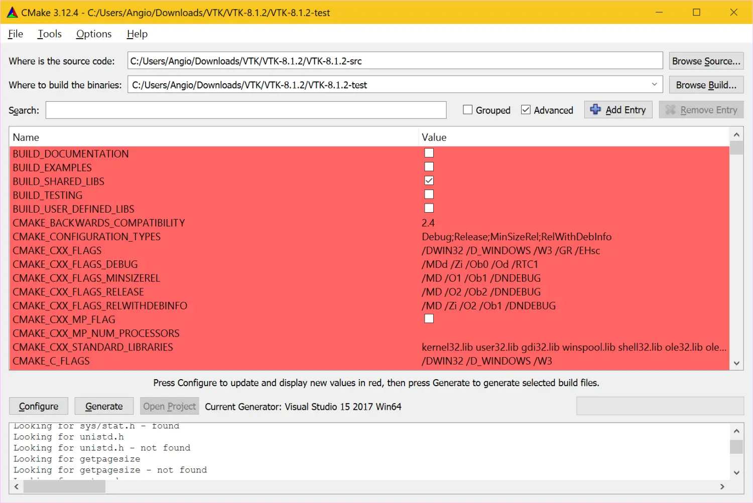Image resolution: width=753 pixels, height=503 pixels.
Task: Click the /DWIN32 /D_WINDOWS /W3 /GR /EHsc value
Action: (x=511, y=250)
